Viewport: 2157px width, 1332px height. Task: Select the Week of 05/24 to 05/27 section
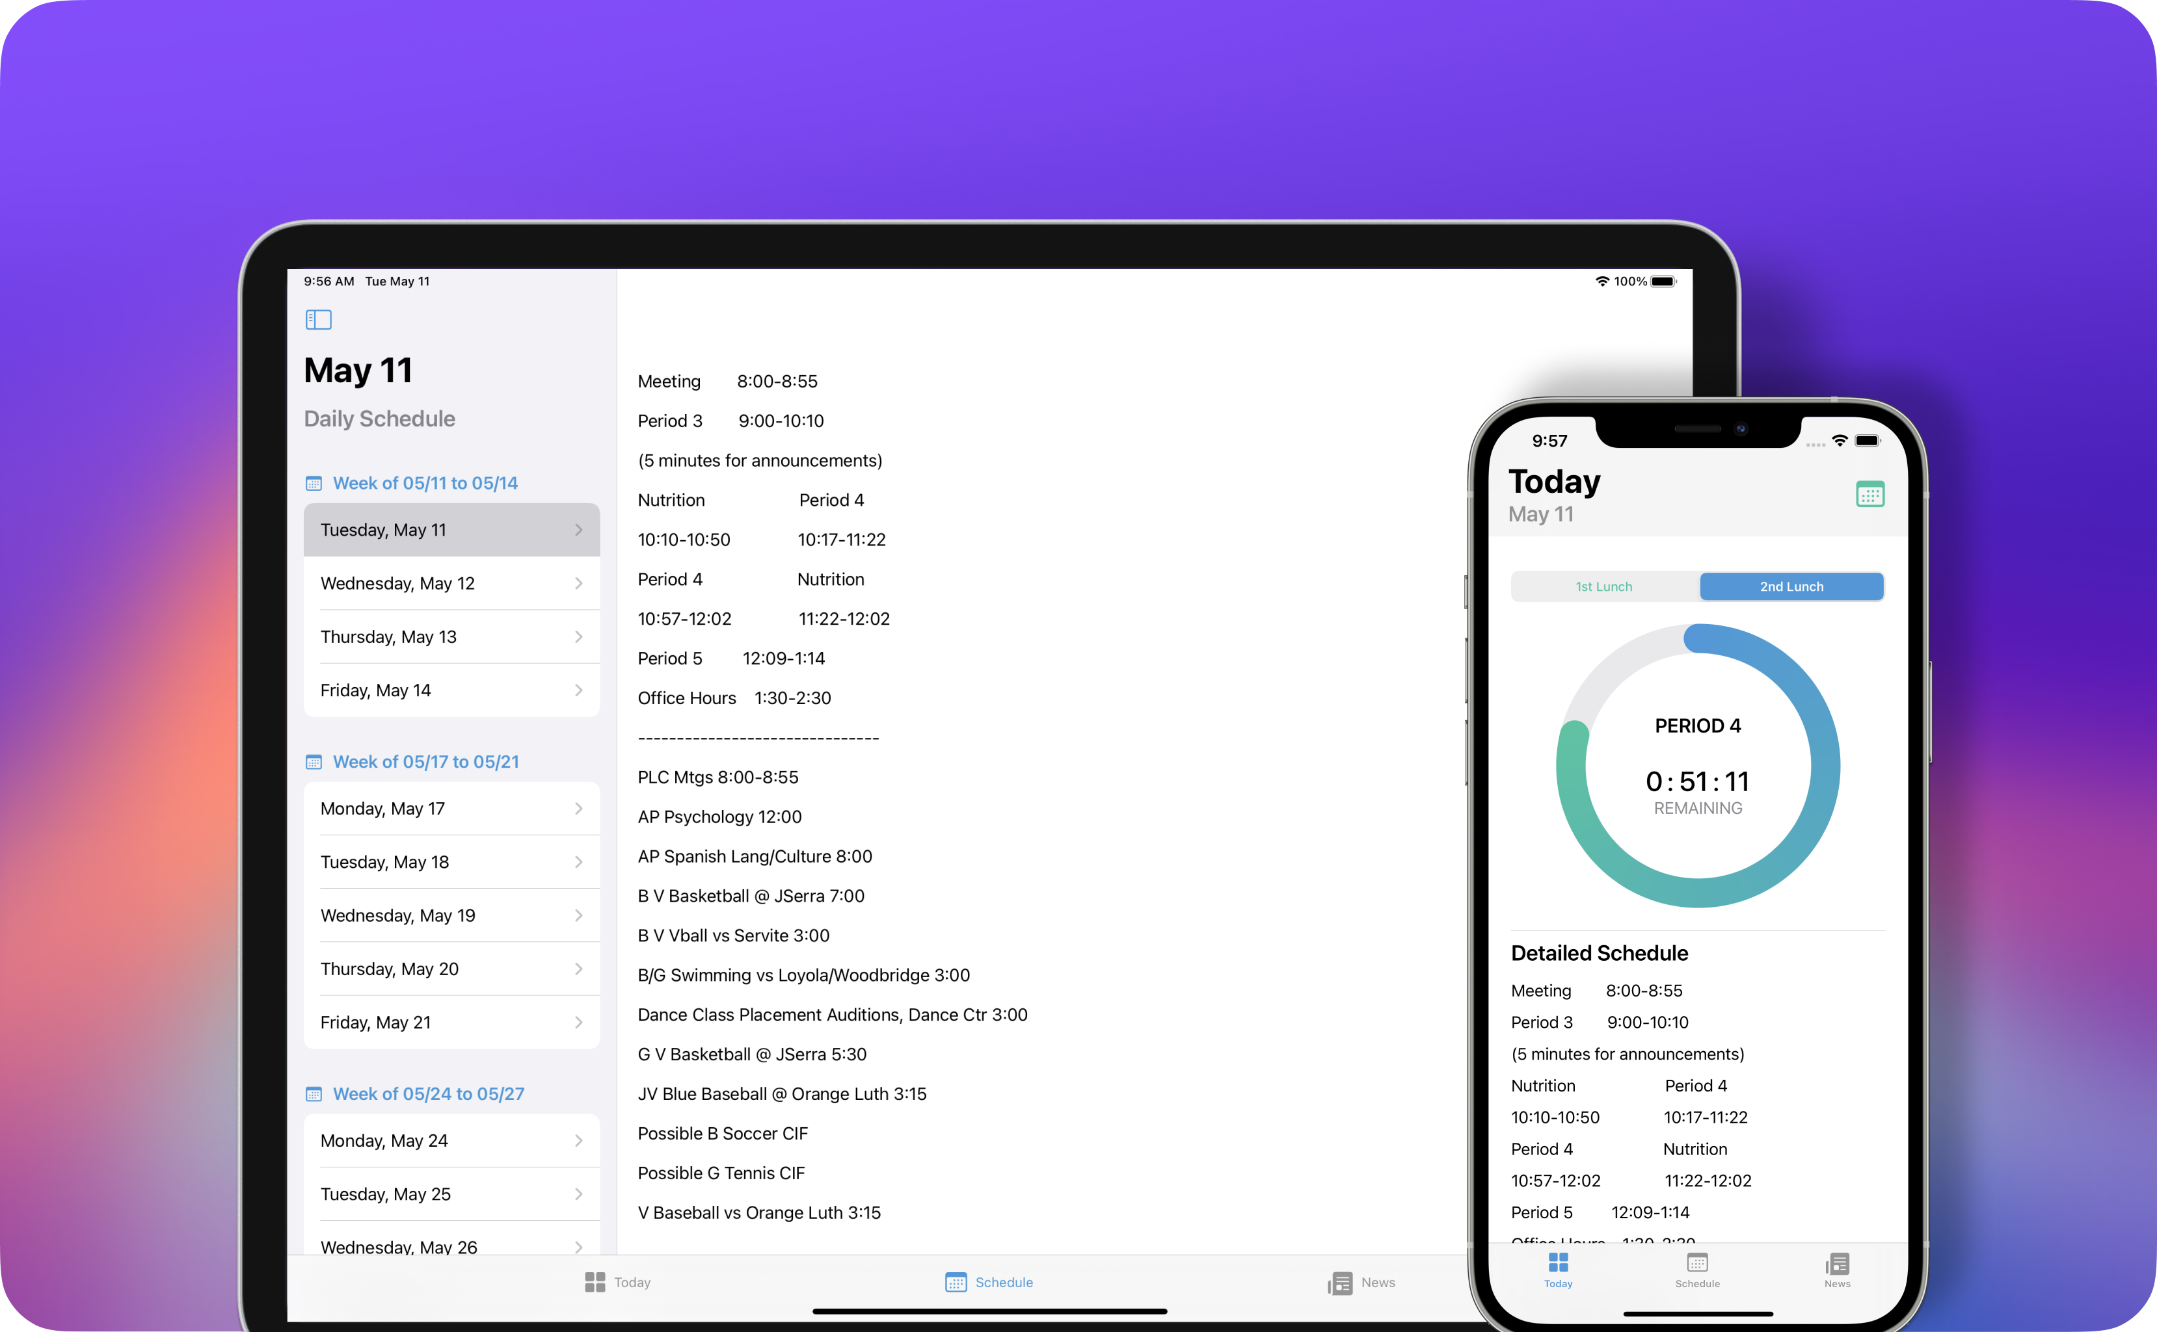[428, 1093]
